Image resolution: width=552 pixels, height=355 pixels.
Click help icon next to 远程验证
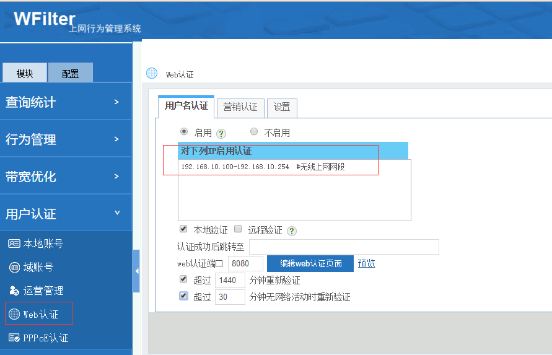pos(292,230)
